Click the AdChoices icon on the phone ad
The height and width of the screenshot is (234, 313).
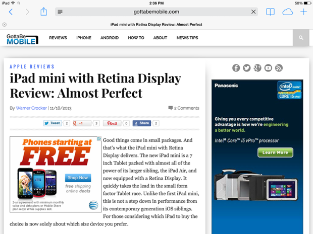click(99, 139)
